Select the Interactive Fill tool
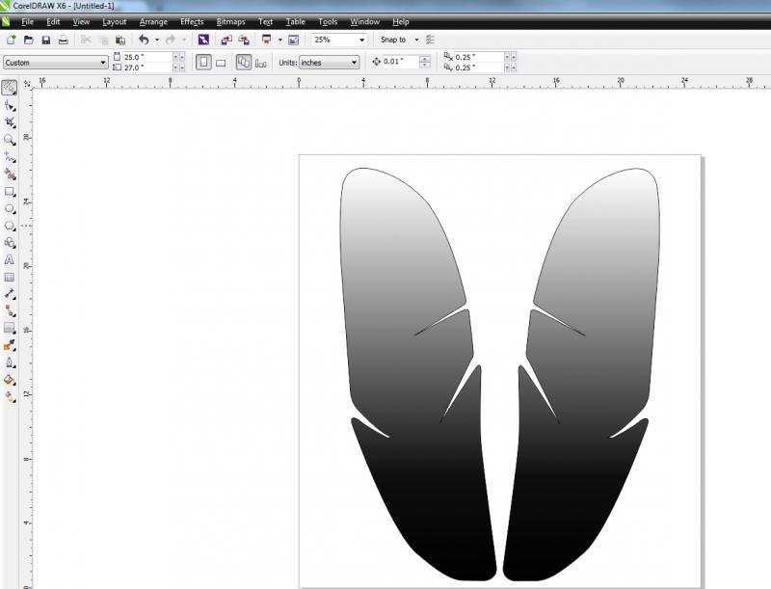 tap(10, 396)
